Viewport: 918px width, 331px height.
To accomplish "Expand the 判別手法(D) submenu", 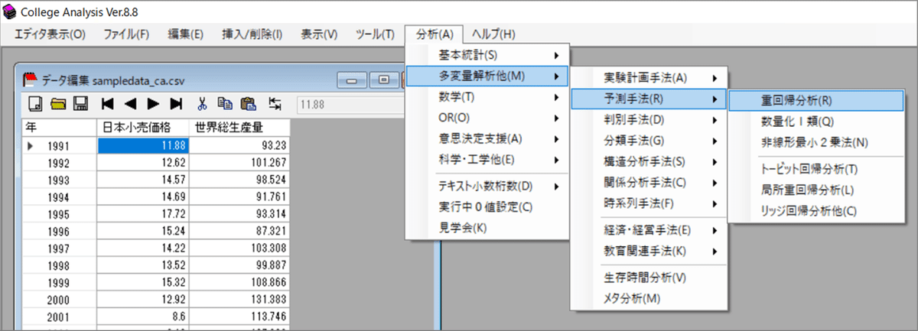I will coord(649,119).
